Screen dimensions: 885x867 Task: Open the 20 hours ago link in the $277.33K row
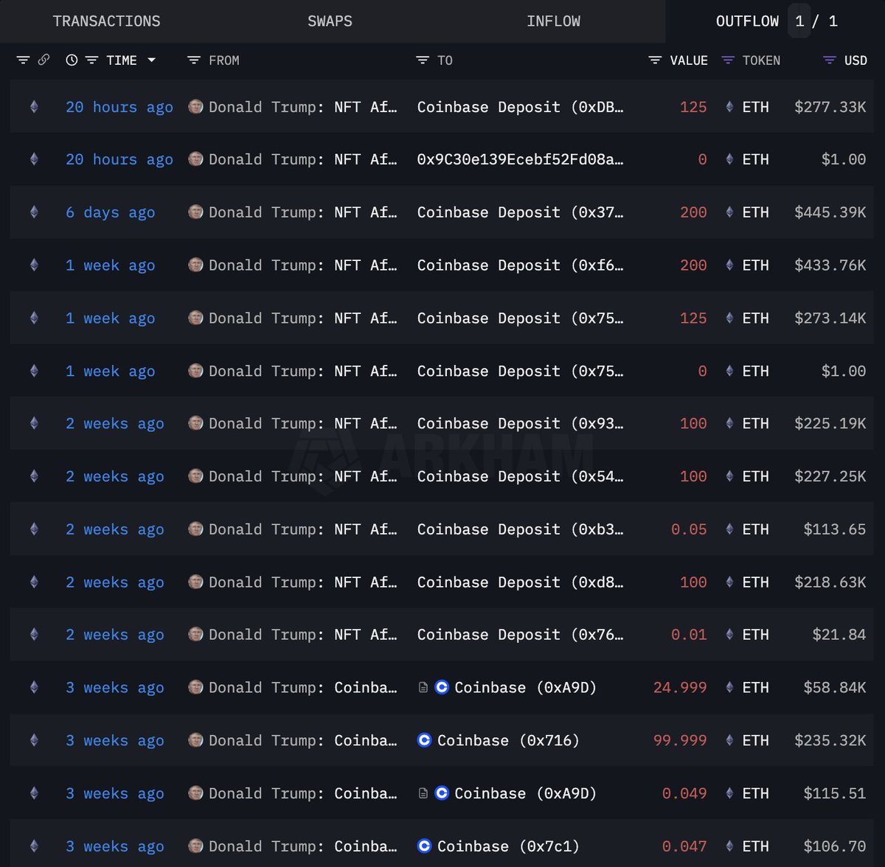[x=119, y=107]
